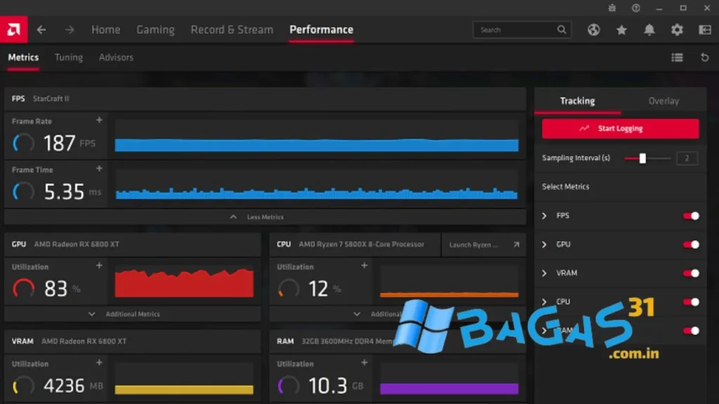Add RAM Utilization with plus icon
The height and width of the screenshot is (404, 719).
tap(364, 363)
